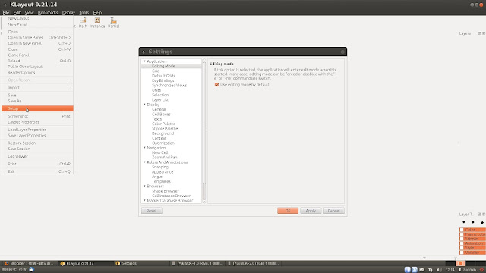Toggle the Style section checkbox
Image resolution: width=486 pixels, height=273 pixels.
pos(462,248)
